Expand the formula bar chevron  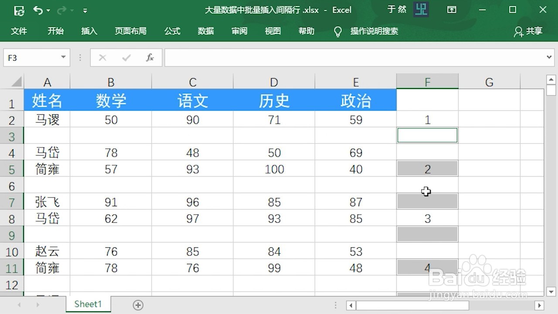549,58
